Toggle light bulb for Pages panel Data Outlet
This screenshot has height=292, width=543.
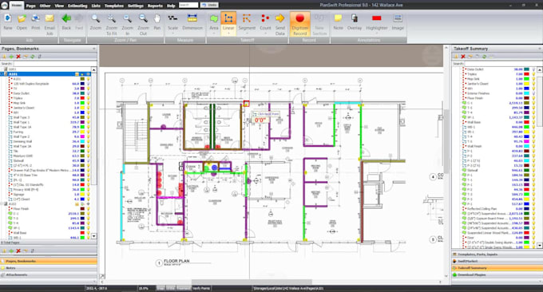pos(88,93)
